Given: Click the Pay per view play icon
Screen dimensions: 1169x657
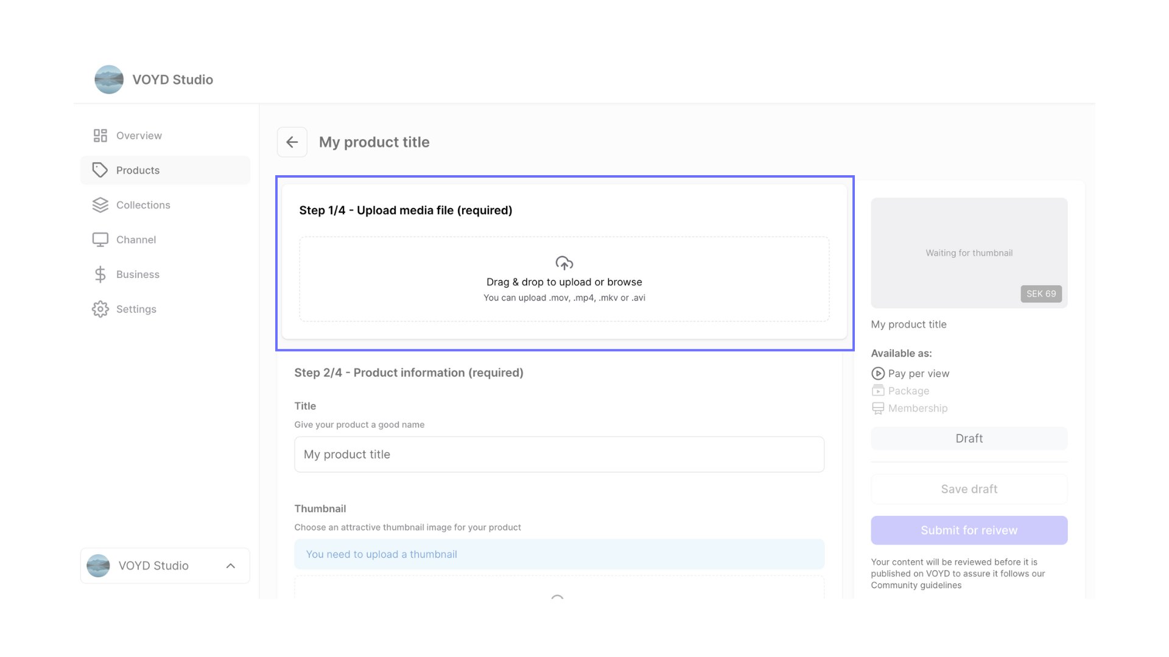Looking at the screenshot, I should click(x=877, y=373).
